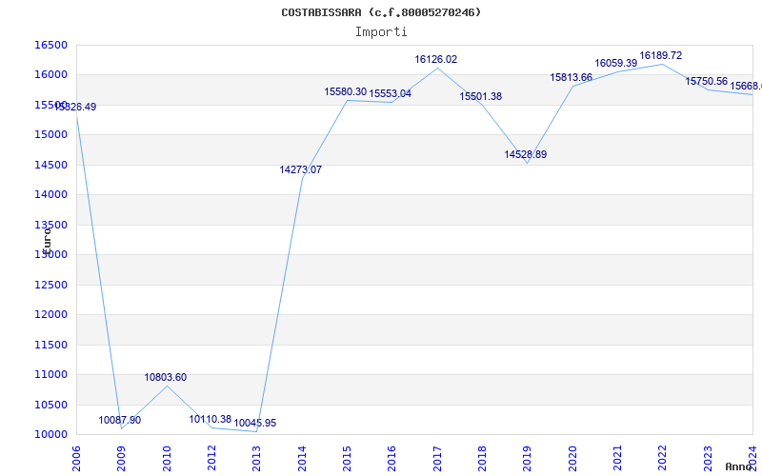Screen dimensions: 762x476
Task: Click y-axis value 13500
Action: click(x=50, y=225)
